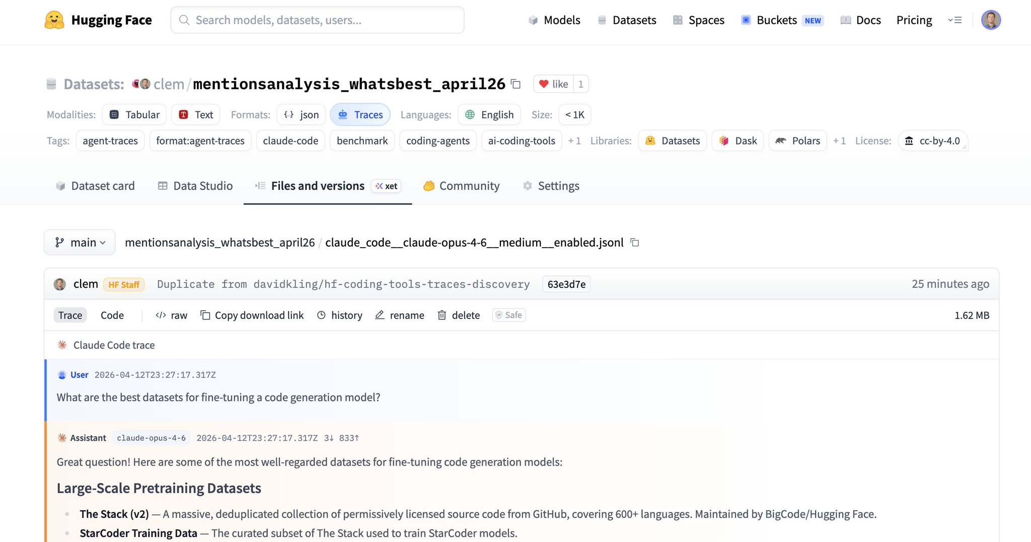Click the Claude Code trace starburst icon
Screen dimensions: 1031x542
(x=62, y=345)
